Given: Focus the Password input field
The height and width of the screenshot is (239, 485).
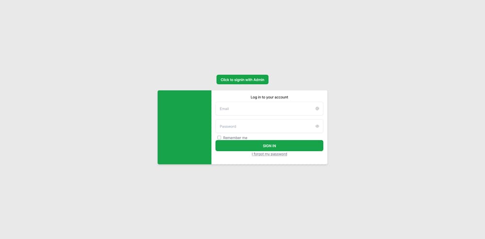Looking at the screenshot, I should click(x=269, y=126).
